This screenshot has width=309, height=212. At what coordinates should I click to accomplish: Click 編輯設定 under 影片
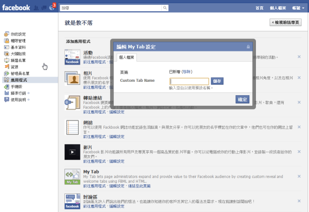(x=117, y=162)
